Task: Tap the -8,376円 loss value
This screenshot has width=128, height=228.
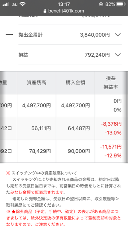Action: coord(111,124)
